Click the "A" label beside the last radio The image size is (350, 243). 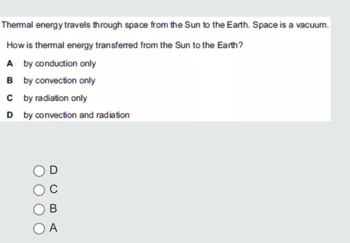click(x=53, y=229)
